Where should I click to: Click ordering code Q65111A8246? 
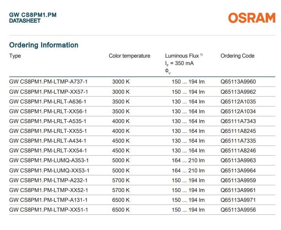(x=238, y=150)
